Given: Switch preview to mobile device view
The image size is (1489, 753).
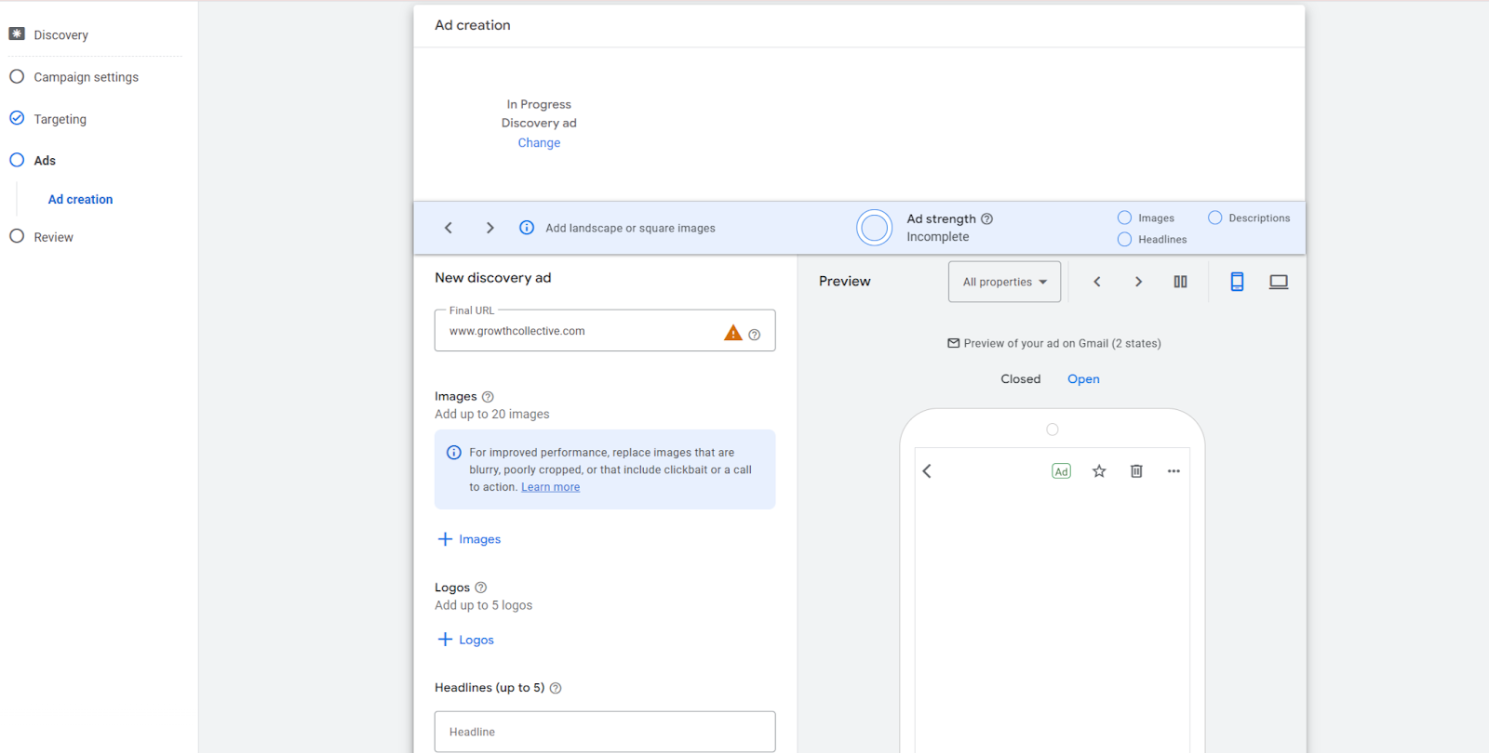Looking at the screenshot, I should [1237, 282].
